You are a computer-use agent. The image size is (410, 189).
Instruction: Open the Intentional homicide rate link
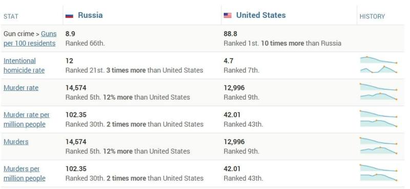click(24, 65)
